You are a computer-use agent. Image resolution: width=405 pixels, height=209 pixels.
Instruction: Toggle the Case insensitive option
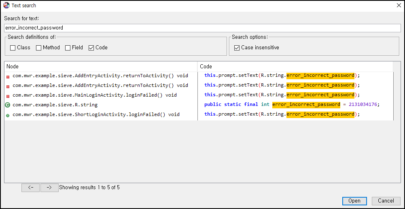[237, 48]
